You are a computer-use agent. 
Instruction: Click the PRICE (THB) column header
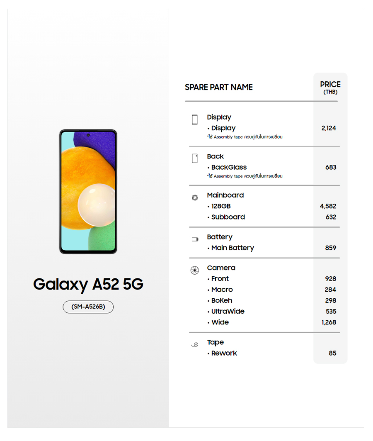[330, 88]
